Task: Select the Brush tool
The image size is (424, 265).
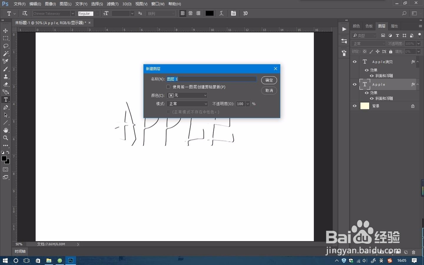Action: [6, 69]
